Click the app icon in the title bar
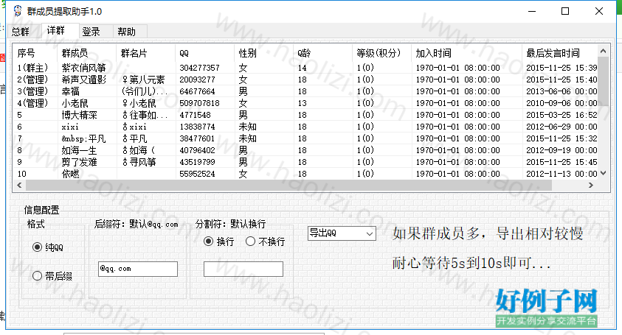 pos(18,11)
